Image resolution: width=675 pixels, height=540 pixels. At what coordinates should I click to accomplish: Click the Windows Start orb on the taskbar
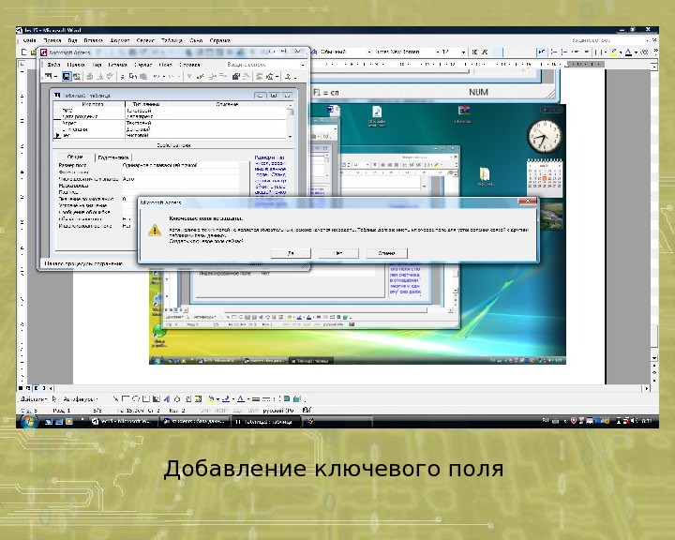point(28,421)
